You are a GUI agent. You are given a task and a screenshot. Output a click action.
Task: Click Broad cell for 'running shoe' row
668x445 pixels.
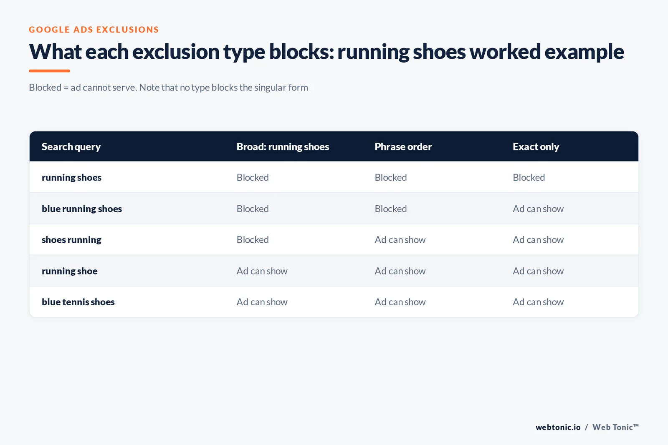[262, 271]
